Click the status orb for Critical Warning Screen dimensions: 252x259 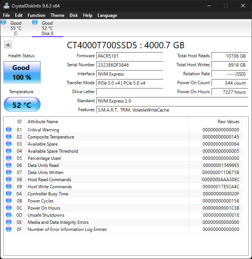[9, 129]
